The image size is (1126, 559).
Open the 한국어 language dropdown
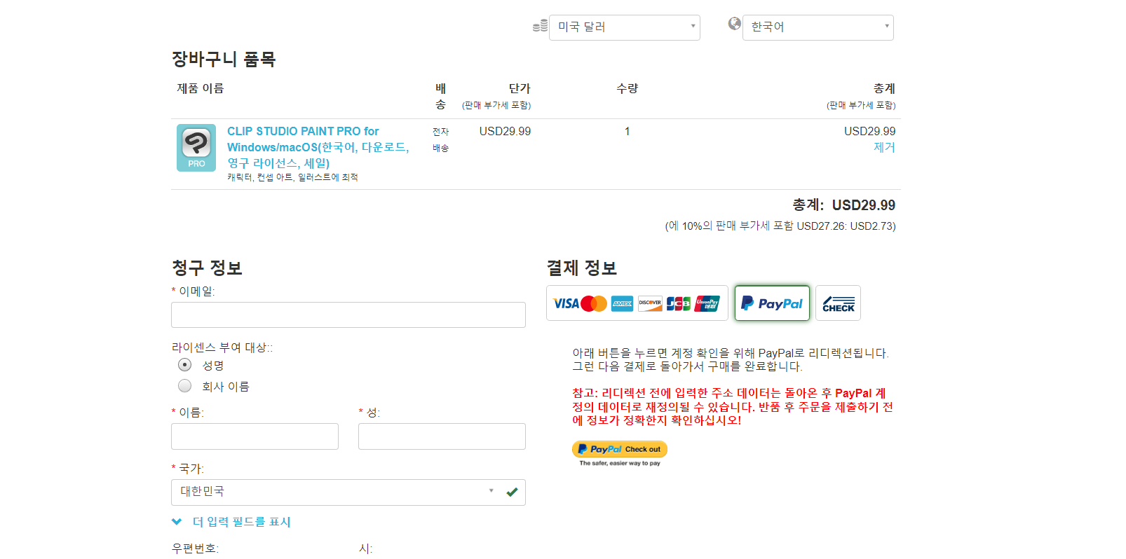click(818, 27)
